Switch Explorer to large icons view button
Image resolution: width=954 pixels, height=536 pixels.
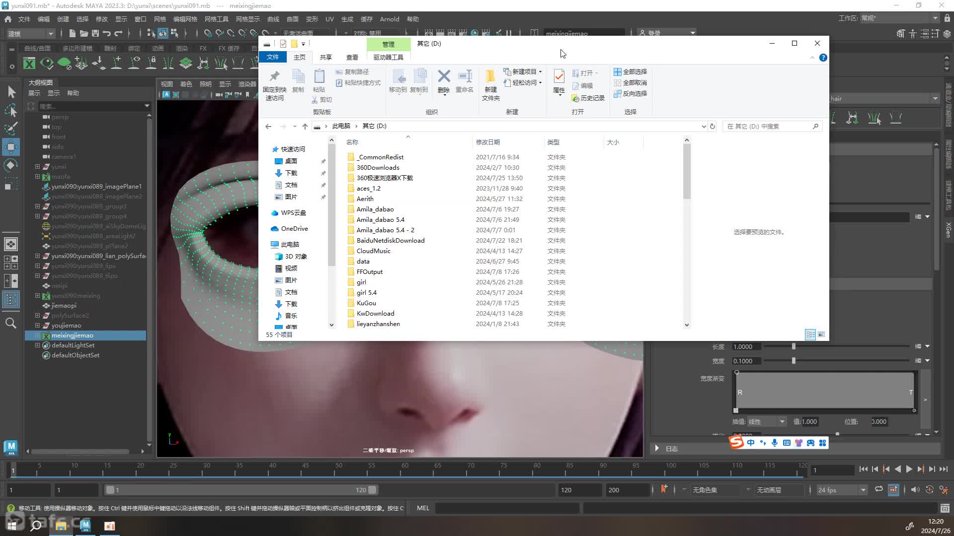click(821, 335)
